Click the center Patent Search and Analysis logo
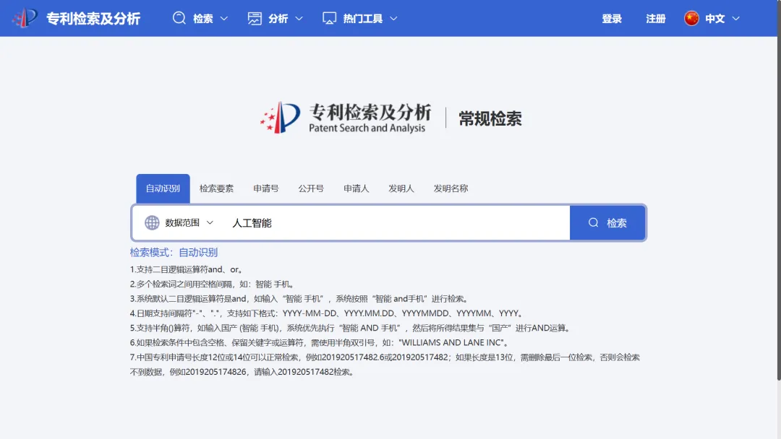This screenshot has height=439, width=781. pos(346,118)
